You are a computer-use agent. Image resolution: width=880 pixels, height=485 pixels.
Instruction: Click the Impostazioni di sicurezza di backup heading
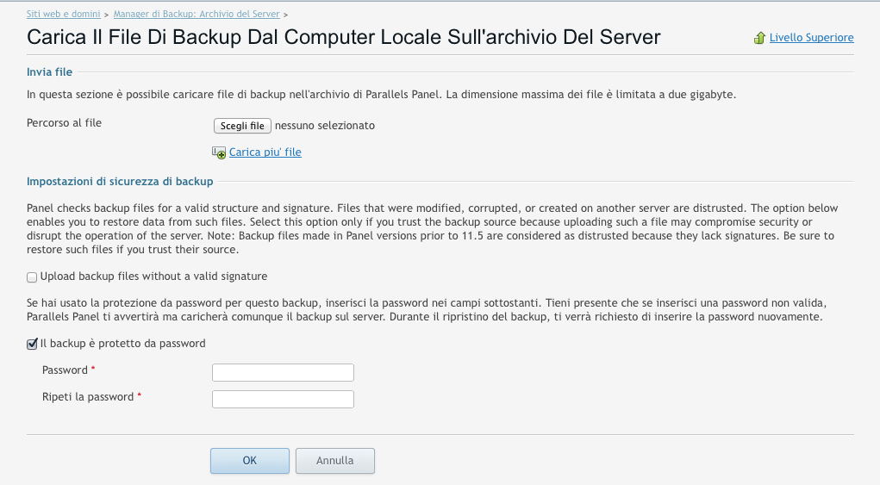point(120,181)
